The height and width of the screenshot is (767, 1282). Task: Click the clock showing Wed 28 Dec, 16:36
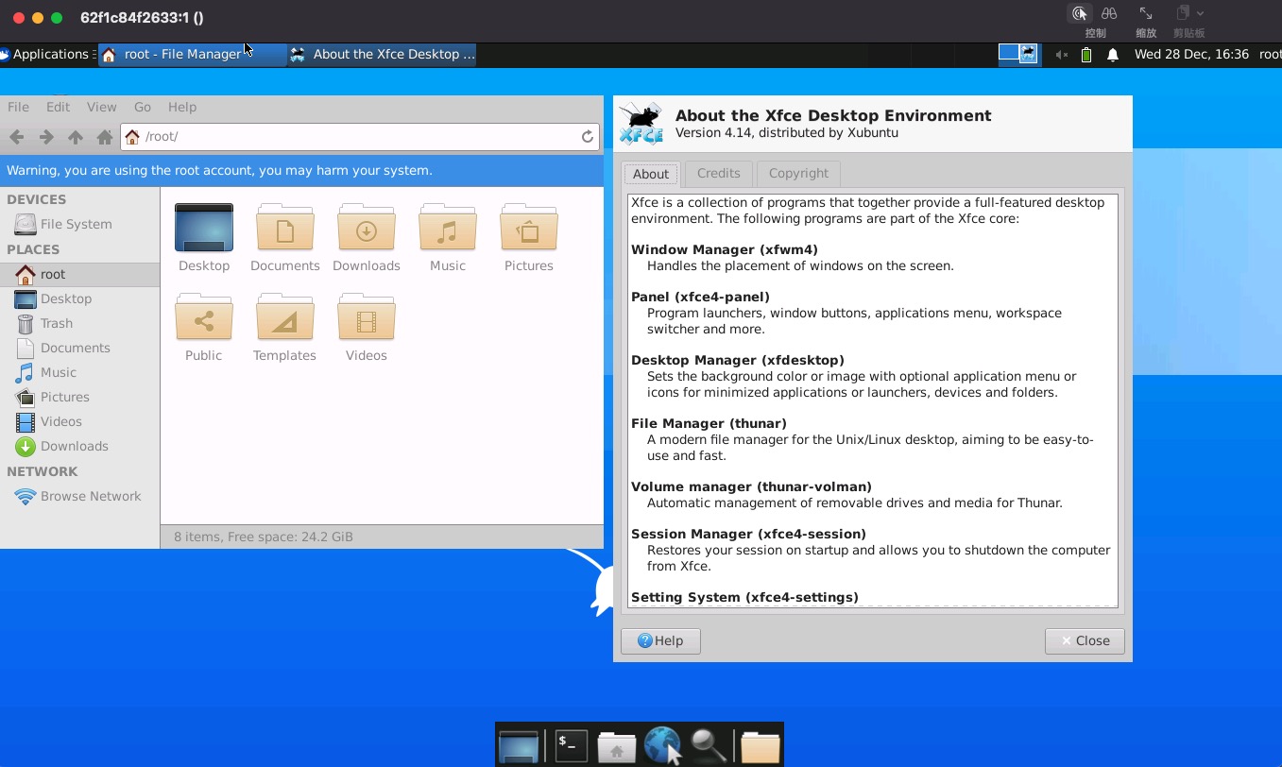coord(1191,54)
